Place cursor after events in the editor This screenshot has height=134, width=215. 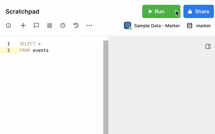point(49,50)
